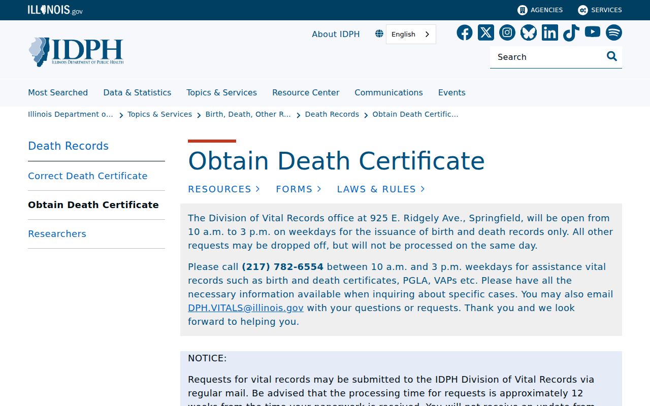Viewport: 650px width, 406px height.
Task: Click the Death Records sidebar heading
Action: point(68,146)
